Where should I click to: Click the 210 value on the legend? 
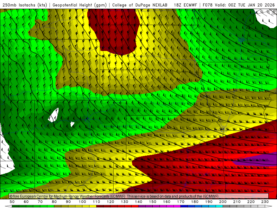tap(237, 202)
